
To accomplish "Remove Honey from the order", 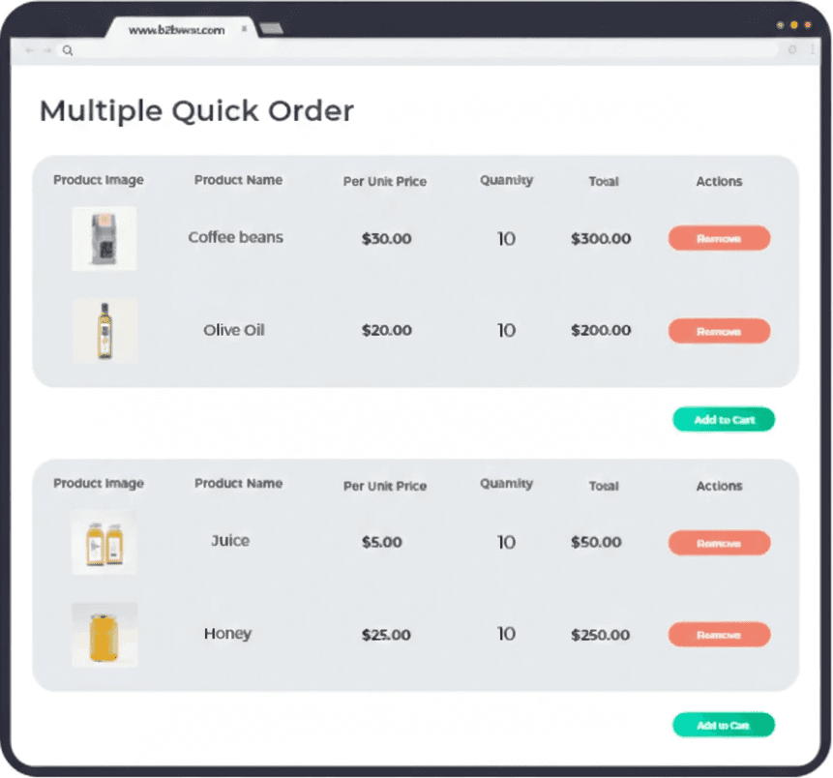I will 719,635.
